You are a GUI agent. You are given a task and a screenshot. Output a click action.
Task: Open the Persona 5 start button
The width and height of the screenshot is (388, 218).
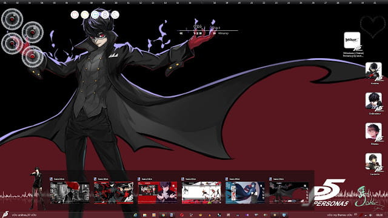tap(5, 214)
